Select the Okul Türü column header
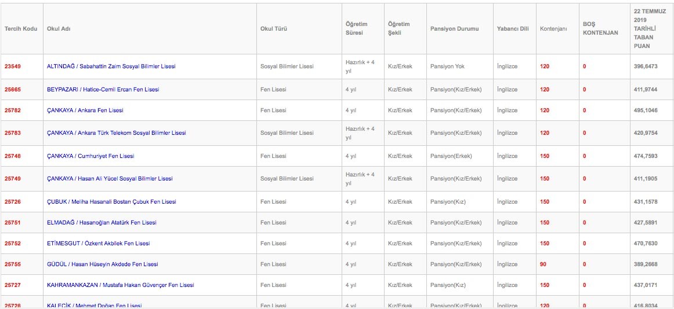This screenshot has width=674, height=309. click(x=274, y=29)
